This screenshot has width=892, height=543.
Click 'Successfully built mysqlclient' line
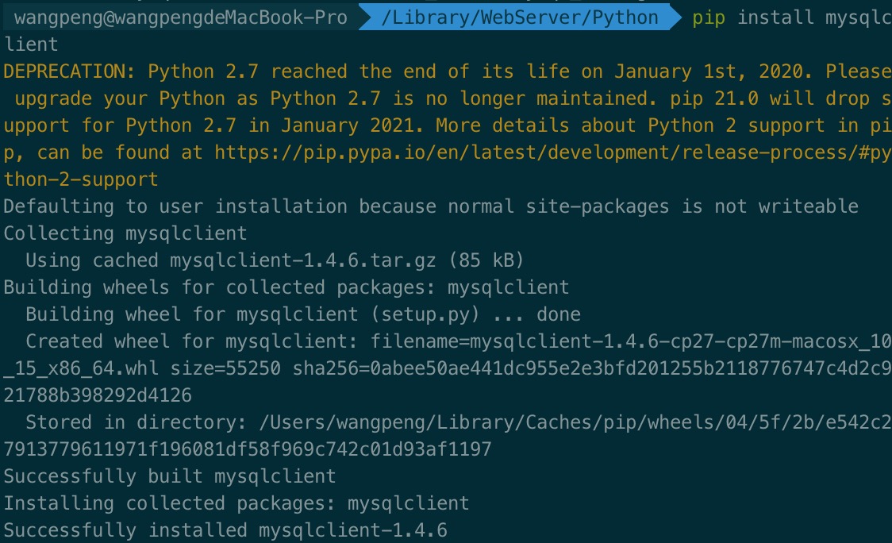click(170, 476)
